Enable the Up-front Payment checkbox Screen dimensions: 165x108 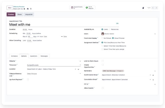[x=28, y=80]
